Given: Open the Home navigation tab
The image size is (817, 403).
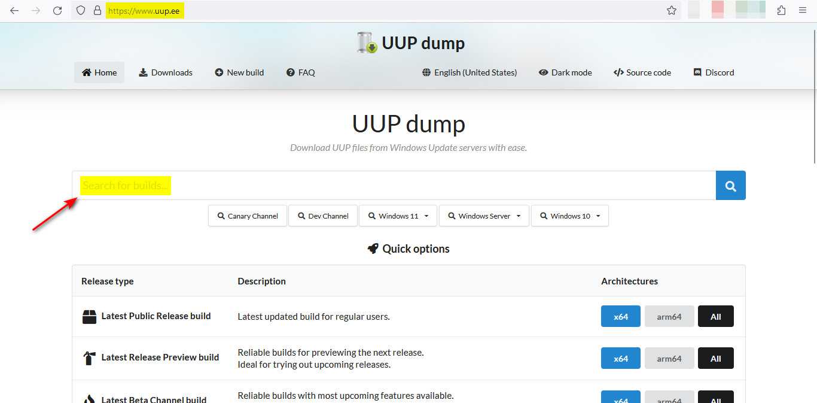Looking at the screenshot, I should point(99,72).
